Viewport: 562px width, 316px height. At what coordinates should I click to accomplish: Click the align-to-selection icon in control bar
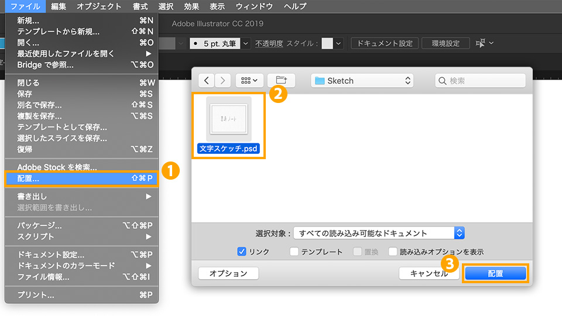pos(480,43)
